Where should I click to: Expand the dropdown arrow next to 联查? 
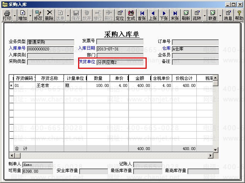[220, 16]
